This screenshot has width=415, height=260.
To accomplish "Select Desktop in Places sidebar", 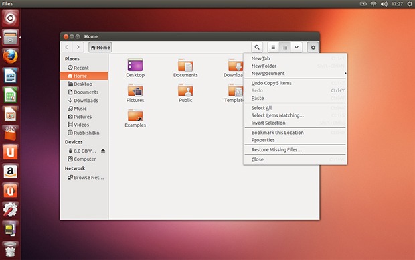I will [84, 84].
